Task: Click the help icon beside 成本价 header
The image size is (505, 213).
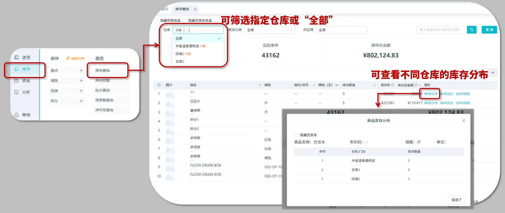Action: pos(393,85)
